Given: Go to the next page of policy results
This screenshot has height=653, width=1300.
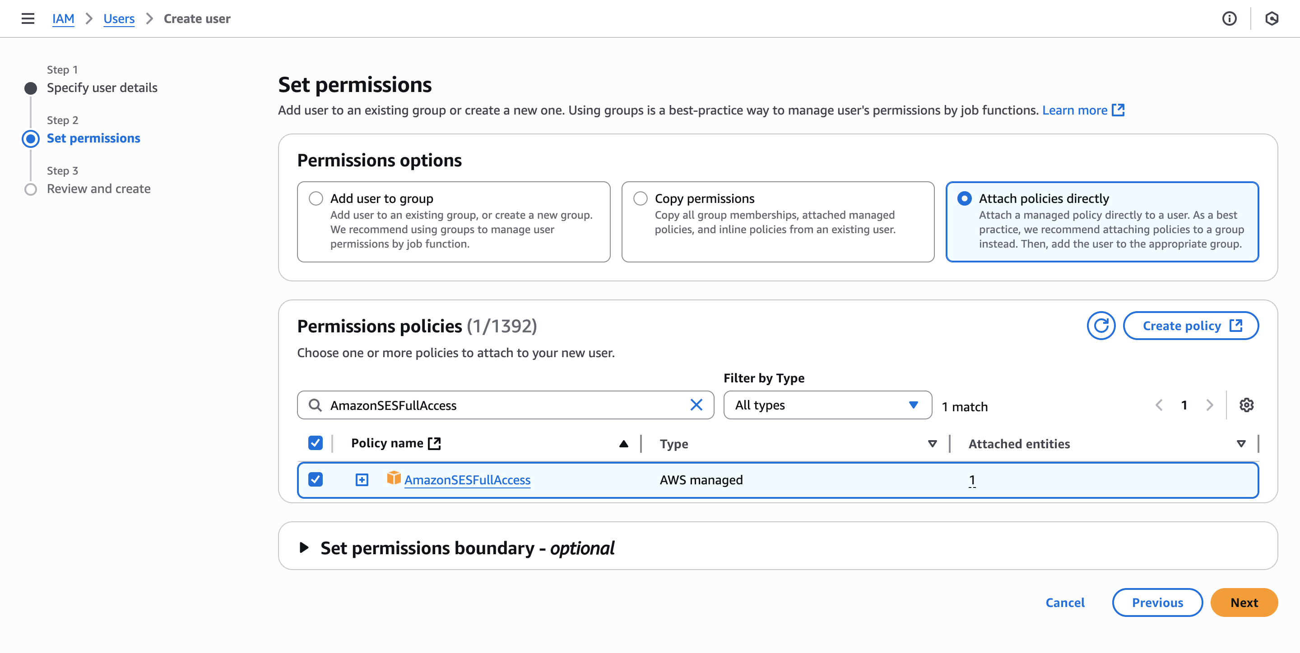Looking at the screenshot, I should pyautogui.click(x=1209, y=405).
